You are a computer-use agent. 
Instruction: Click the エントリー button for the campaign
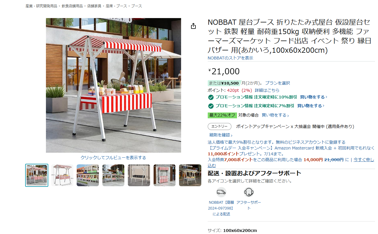click(220, 126)
